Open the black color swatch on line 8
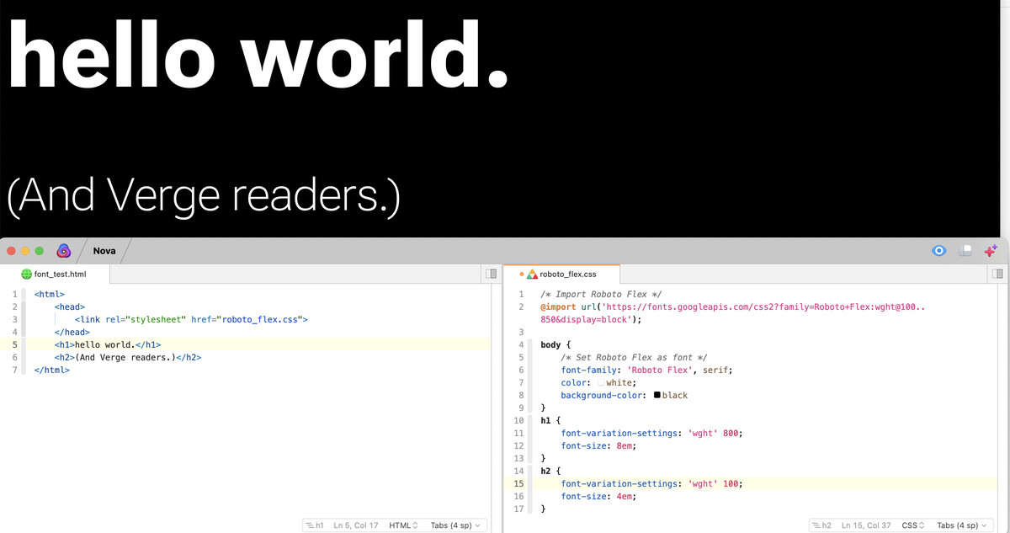Screen dimensions: 1010x533 (x=656, y=395)
